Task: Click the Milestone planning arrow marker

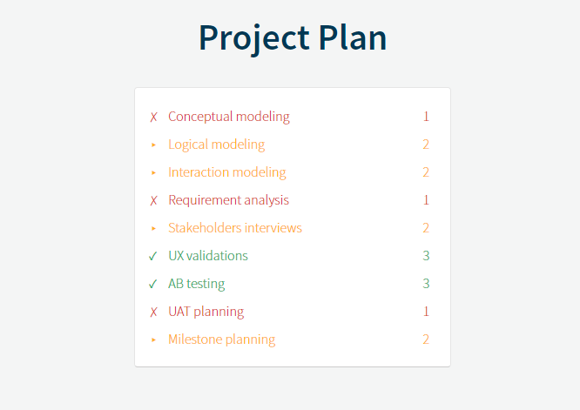Action: click(x=153, y=339)
